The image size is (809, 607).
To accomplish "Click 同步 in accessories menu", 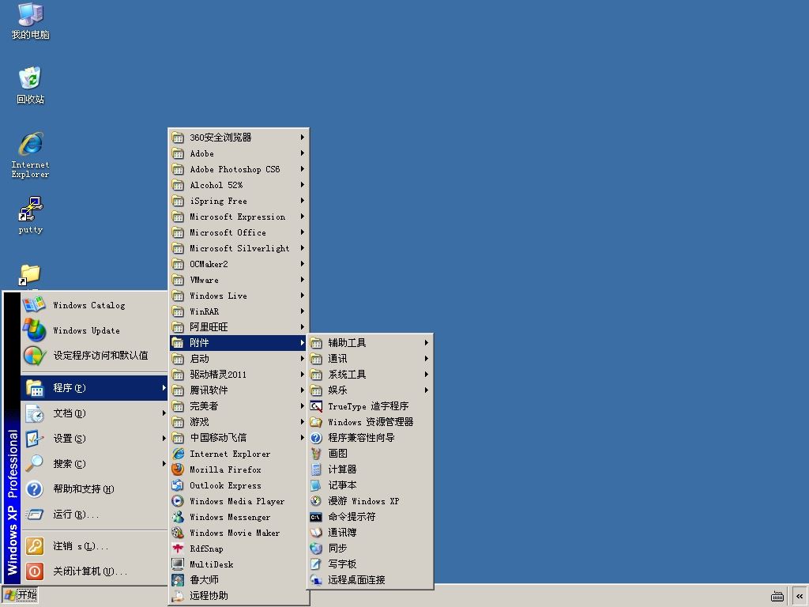I will pyautogui.click(x=370, y=549).
